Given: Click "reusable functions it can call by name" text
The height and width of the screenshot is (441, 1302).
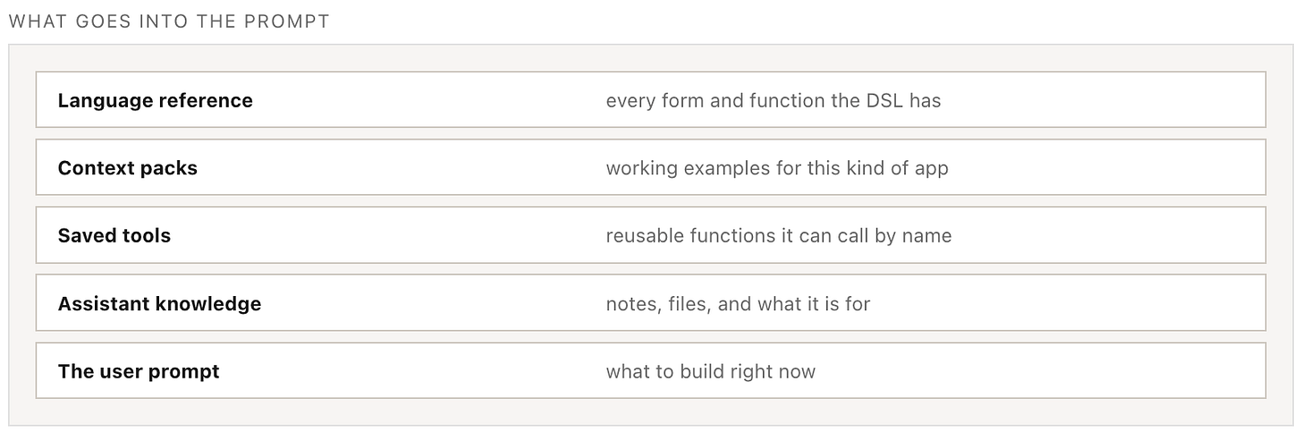Looking at the screenshot, I should 779,235.
